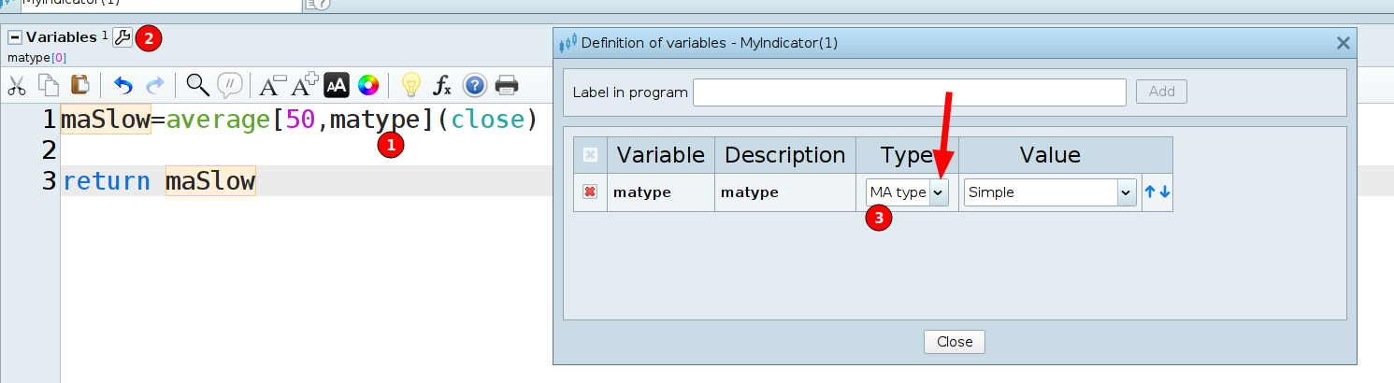Screen dimensions: 1394x383
Task: Decrease editor font size
Action: [272, 86]
